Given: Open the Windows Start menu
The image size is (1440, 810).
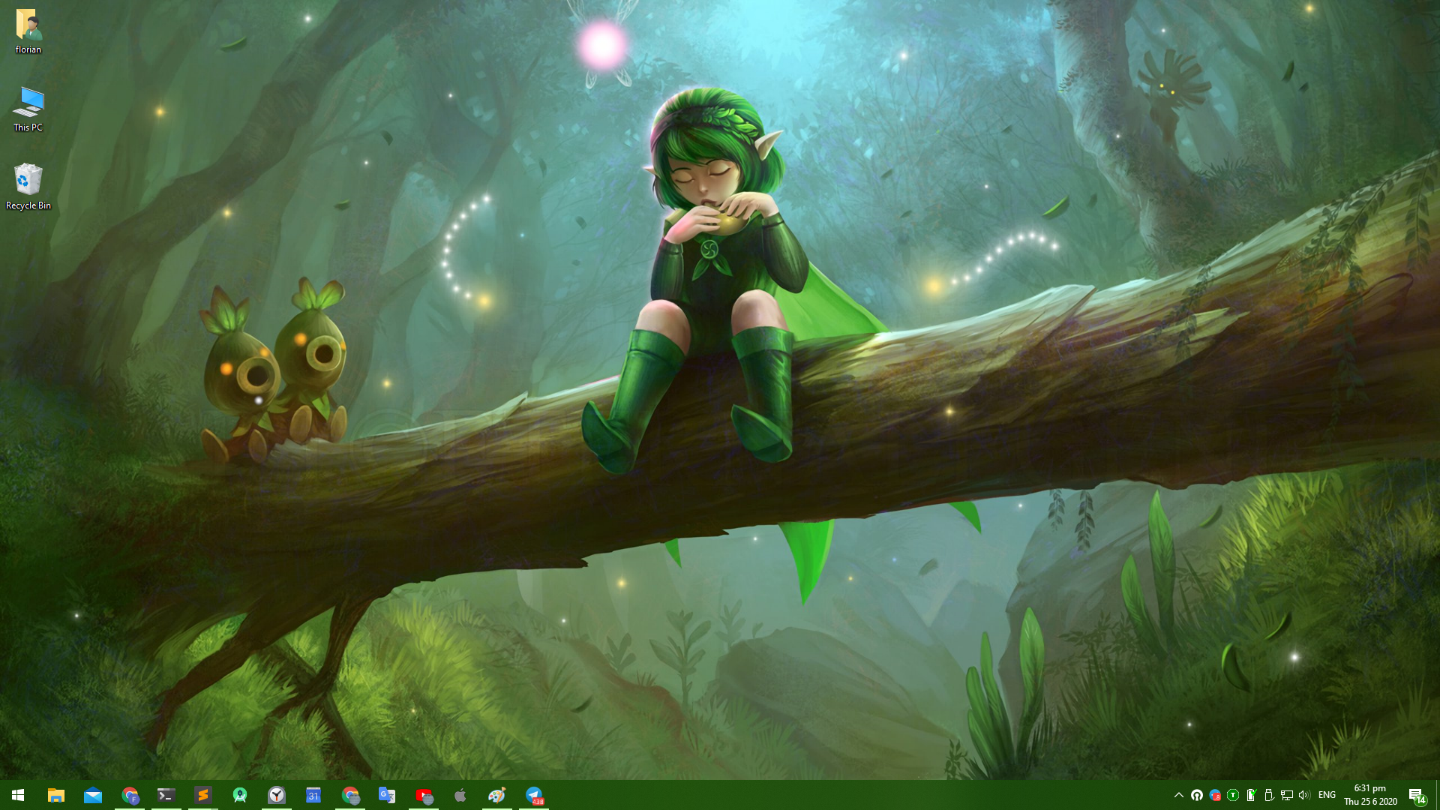Looking at the screenshot, I should [x=18, y=795].
